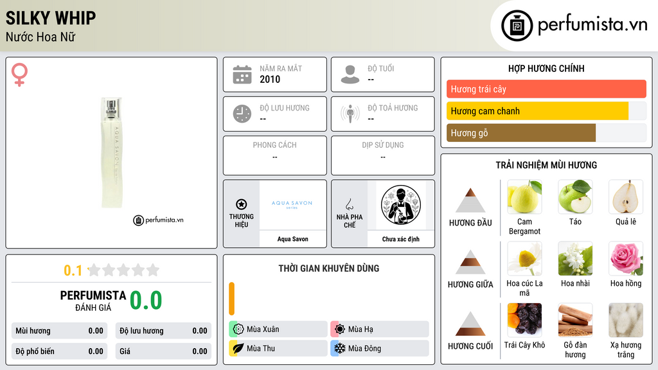Image resolution: width=658 pixels, height=370 pixels.
Task: Select the Mùa Hạ season button
Action: (x=380, y=329)
